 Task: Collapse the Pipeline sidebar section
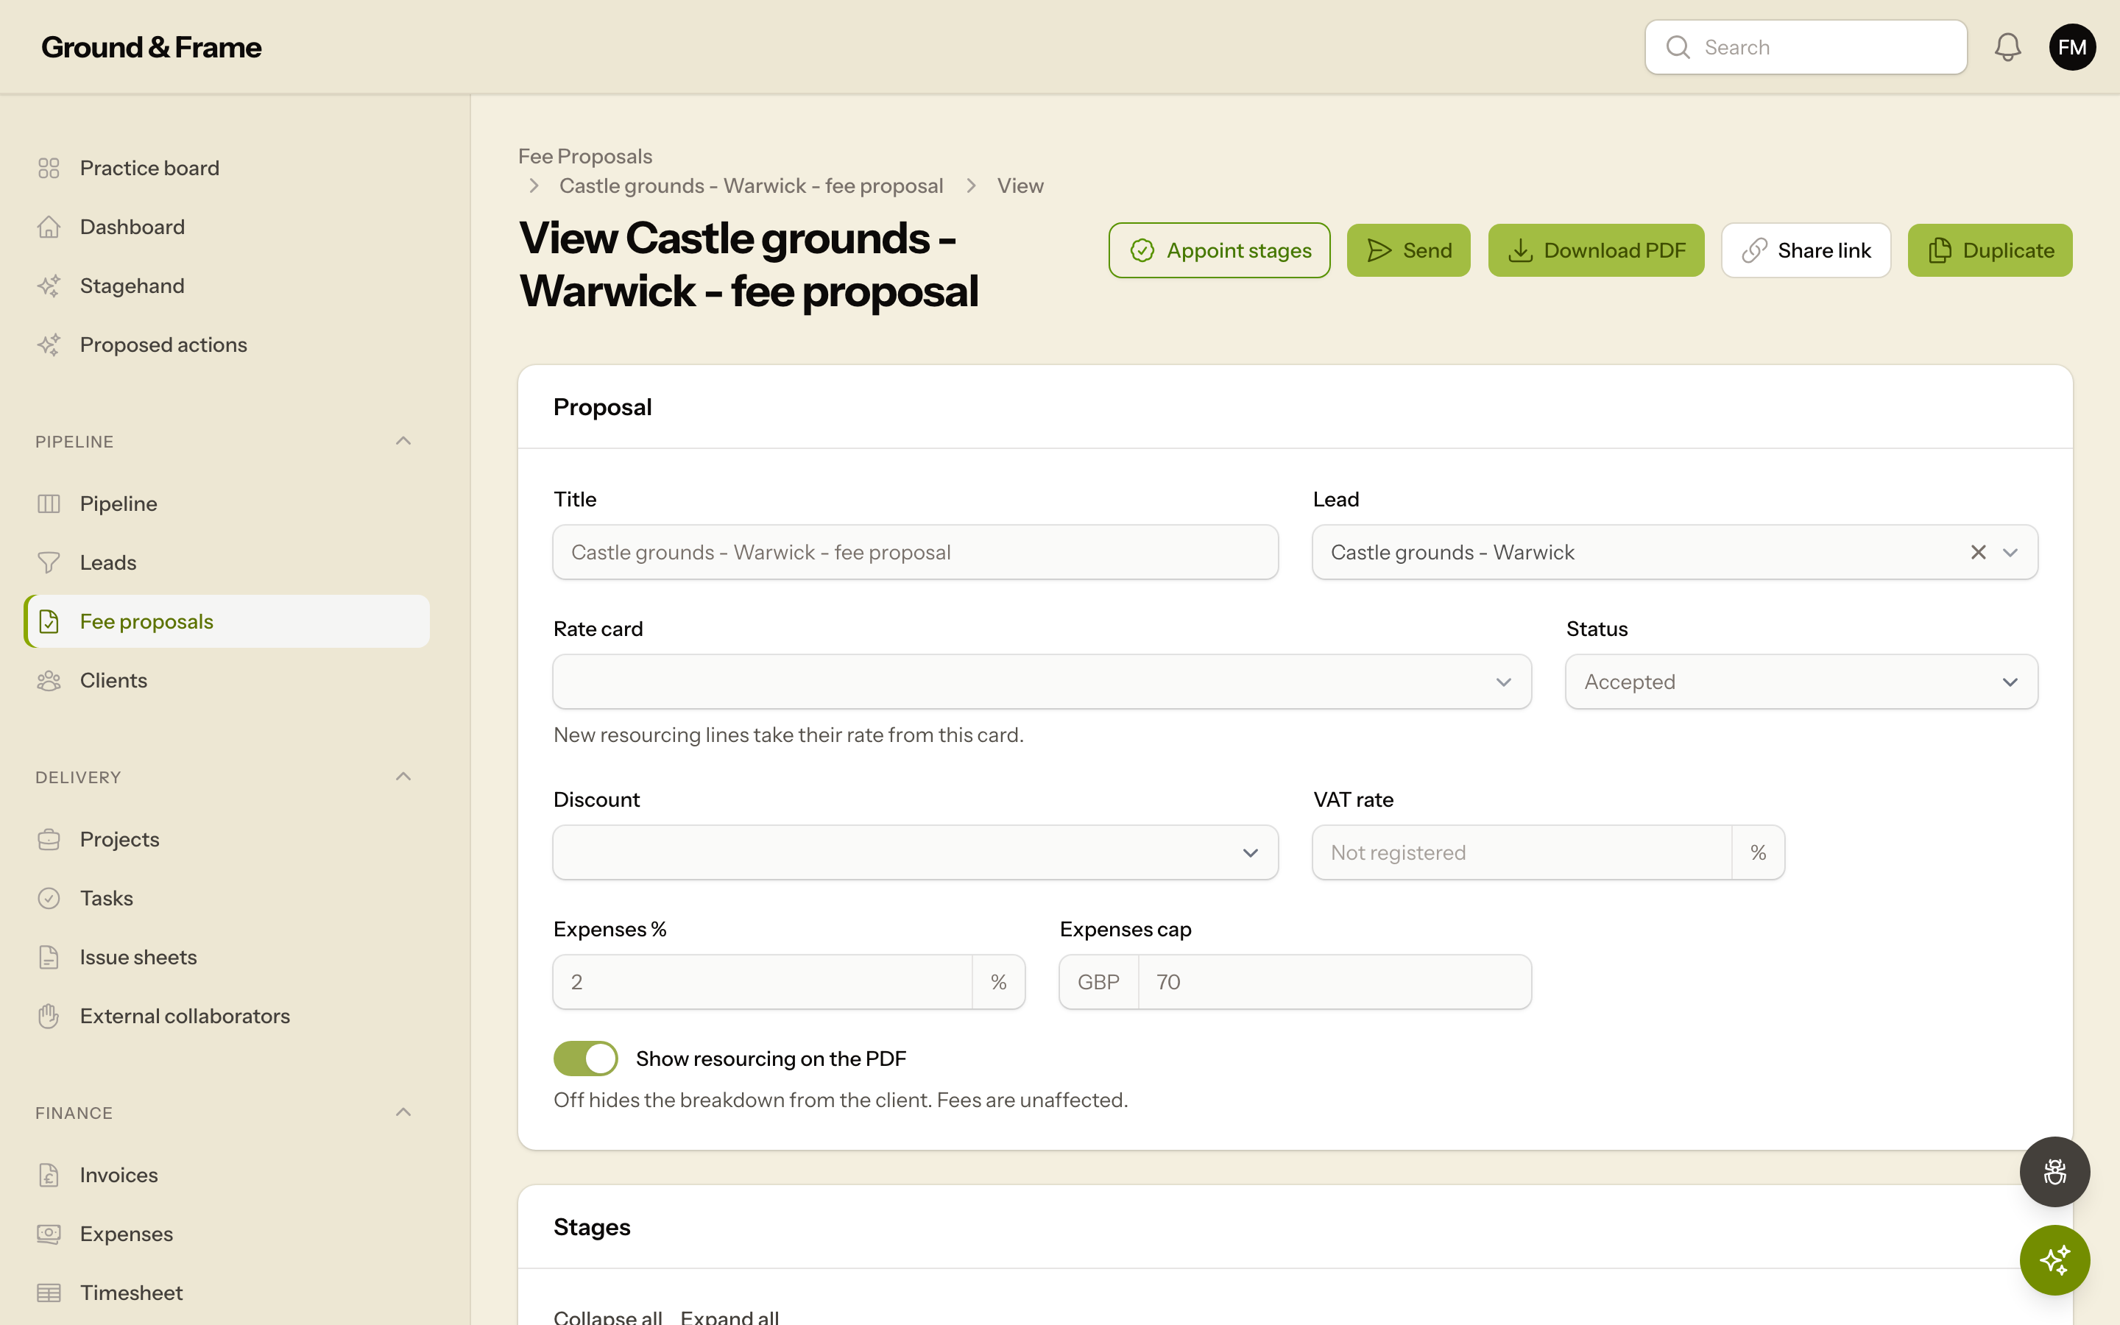point(403,441)
